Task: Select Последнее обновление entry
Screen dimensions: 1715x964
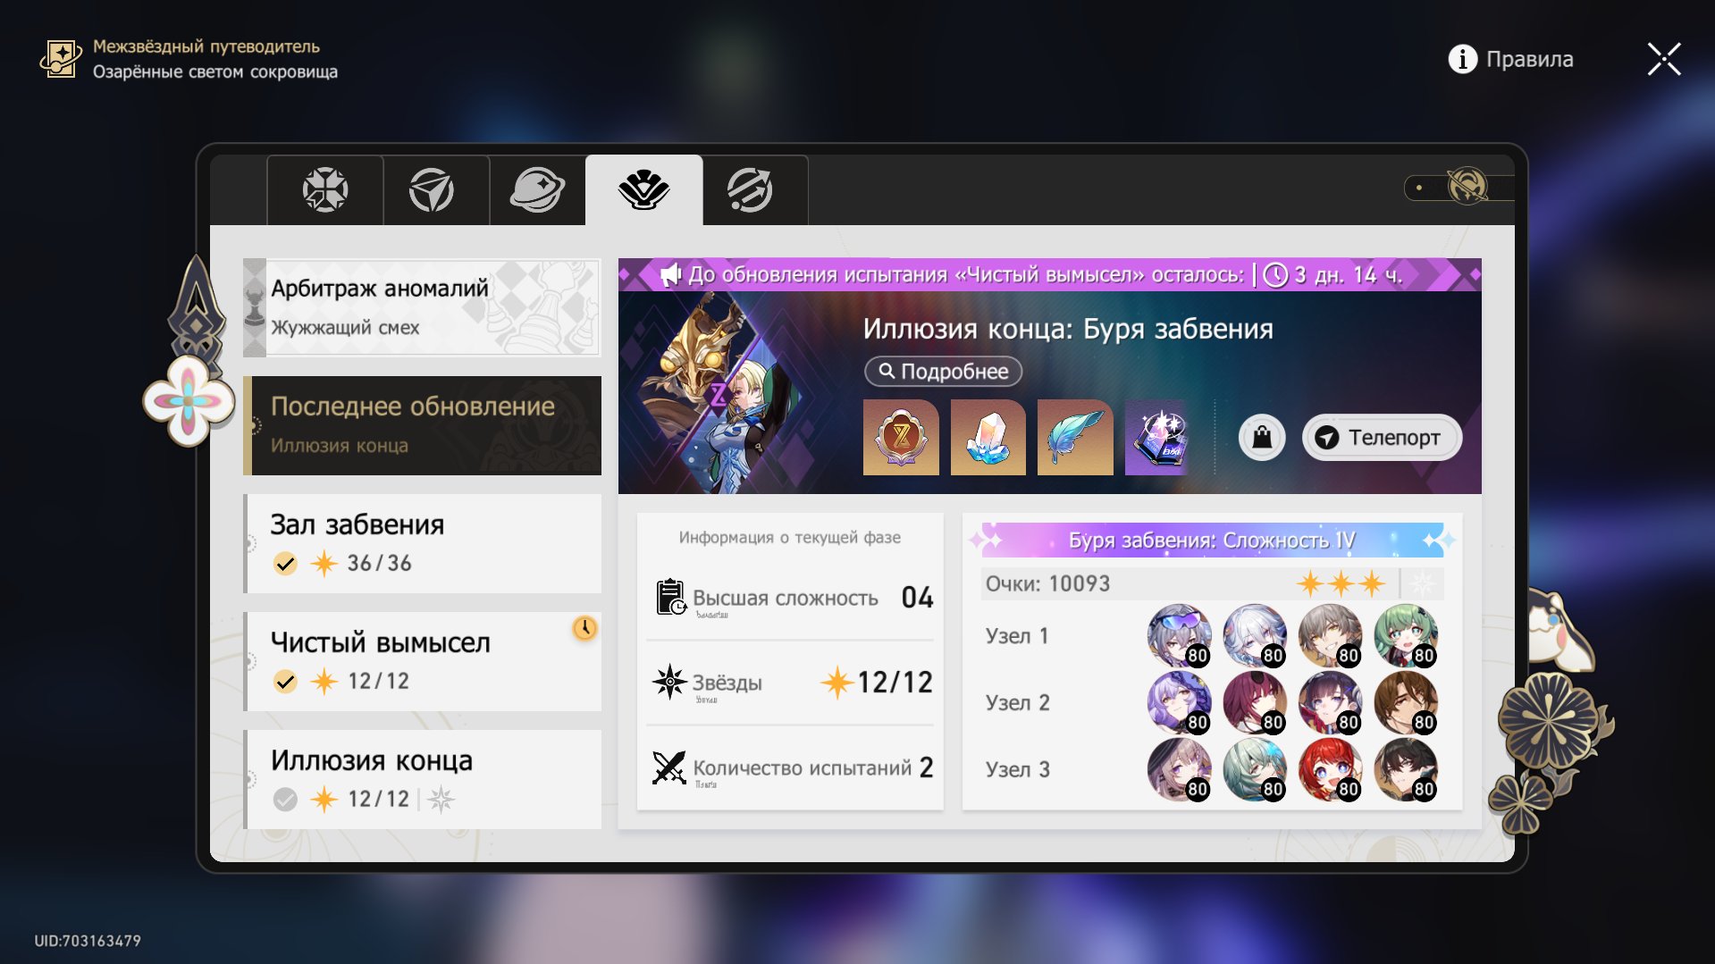Action: pos(422,425)
